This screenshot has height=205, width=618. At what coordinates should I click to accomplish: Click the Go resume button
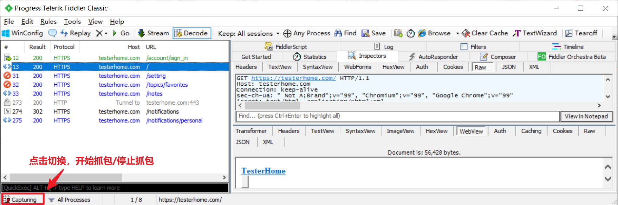[121, 33]
